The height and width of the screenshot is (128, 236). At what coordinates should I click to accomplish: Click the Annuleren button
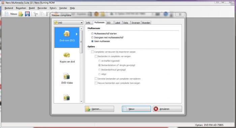[167, 109]
